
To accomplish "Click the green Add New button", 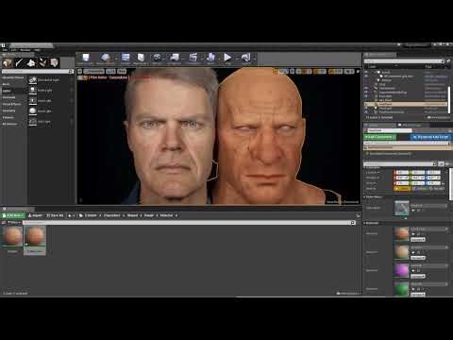I will (13, 215).
